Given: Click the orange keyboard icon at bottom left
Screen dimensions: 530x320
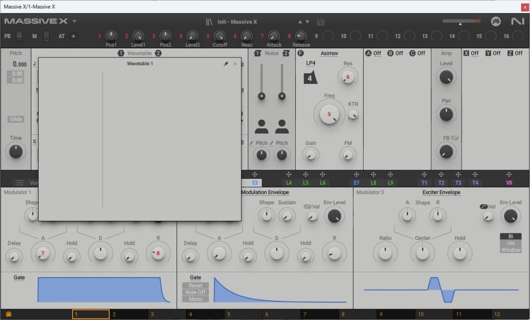Looking at the screenshot, I should [x=8, y=314].
